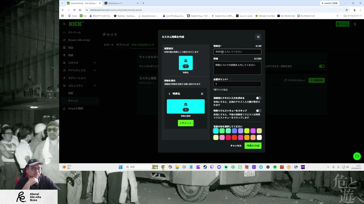Click the X in the reward preview card

(x=202, y=94)
